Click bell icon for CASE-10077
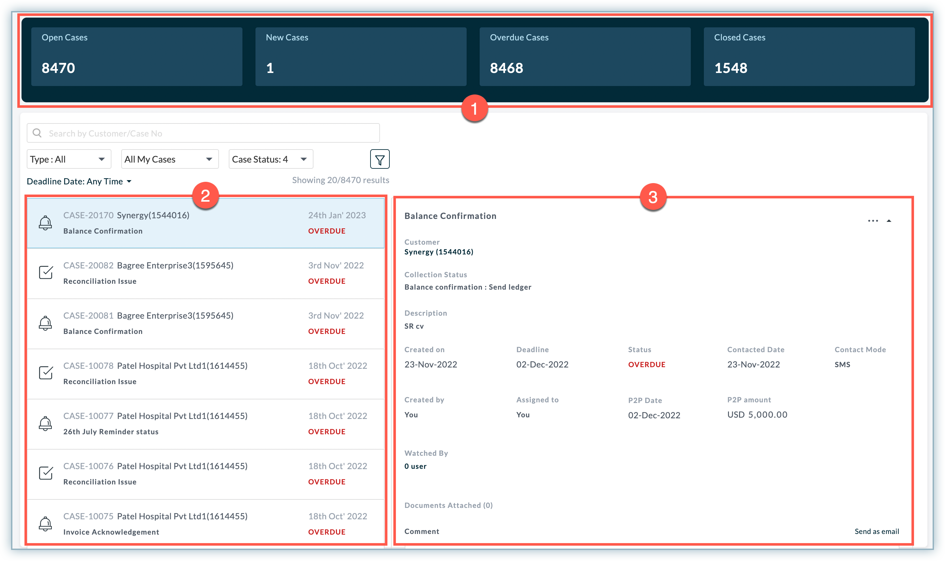945x561 pixels. pyautogui.click(x=45, y=424)
